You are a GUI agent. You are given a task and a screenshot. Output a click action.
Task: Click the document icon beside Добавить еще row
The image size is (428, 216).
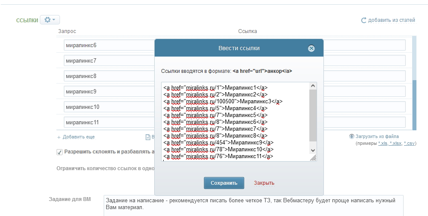(148, 137)
